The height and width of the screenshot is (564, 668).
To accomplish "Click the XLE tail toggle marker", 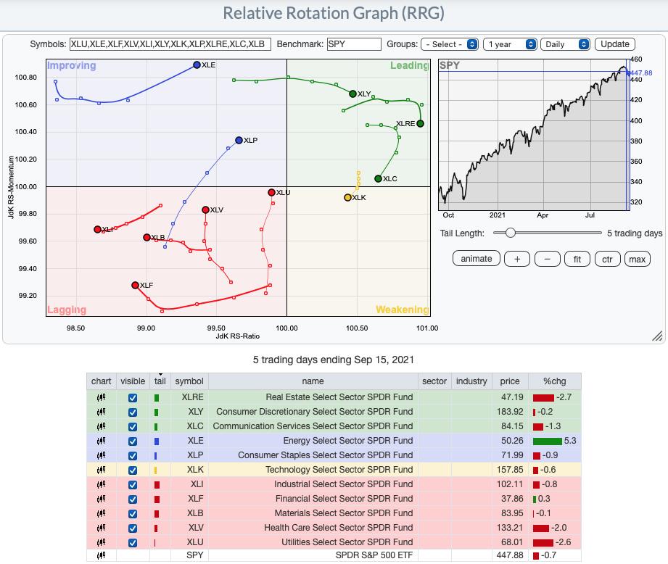I will click(157, 441).
